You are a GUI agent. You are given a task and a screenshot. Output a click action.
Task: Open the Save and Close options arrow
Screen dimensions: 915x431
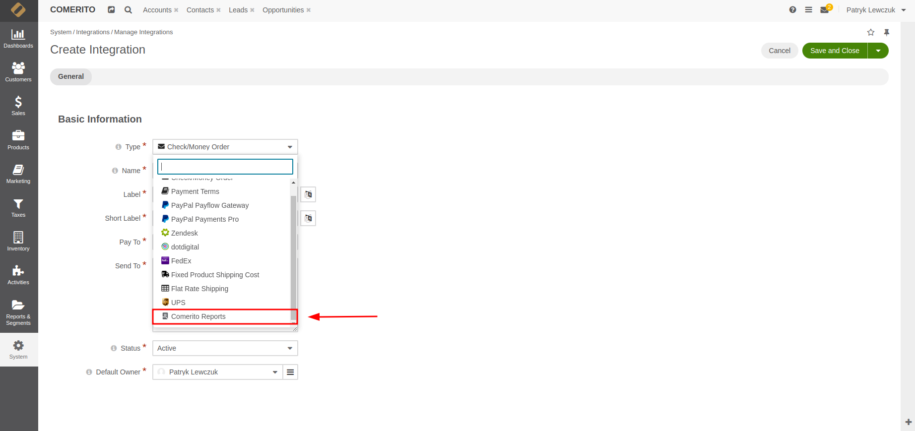878,51
